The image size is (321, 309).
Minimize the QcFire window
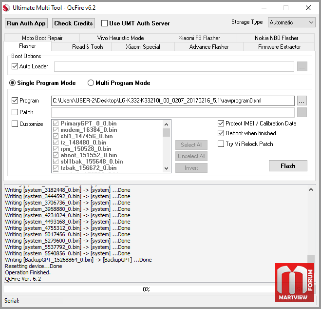click(x=264, y=8)
